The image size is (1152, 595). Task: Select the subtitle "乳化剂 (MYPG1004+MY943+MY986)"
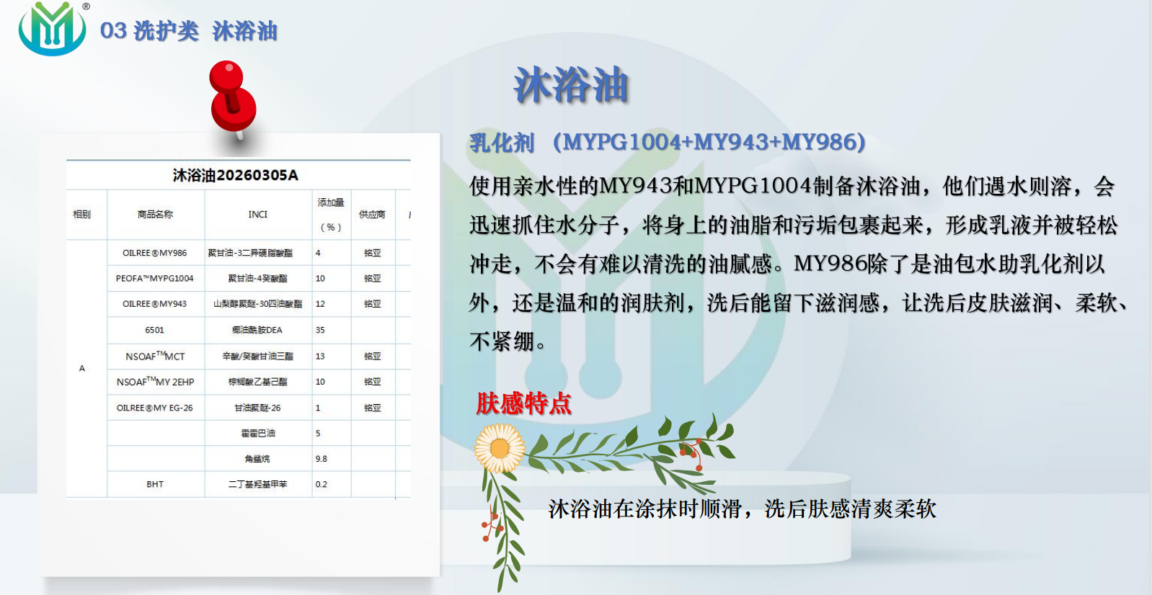point(668,142)
